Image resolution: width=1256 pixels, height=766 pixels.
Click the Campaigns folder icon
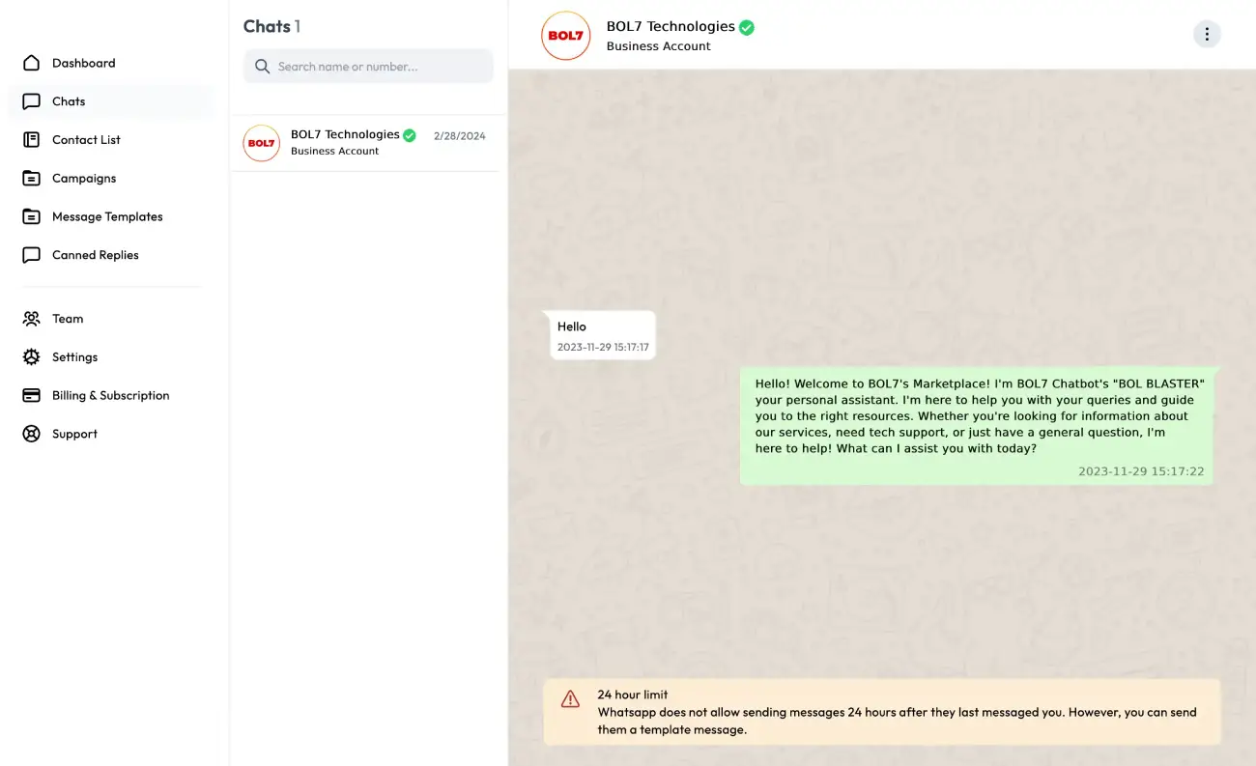[x=32, y=179]
